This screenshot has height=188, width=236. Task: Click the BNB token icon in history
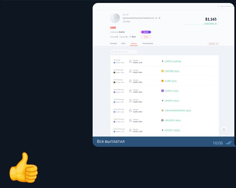162,71
